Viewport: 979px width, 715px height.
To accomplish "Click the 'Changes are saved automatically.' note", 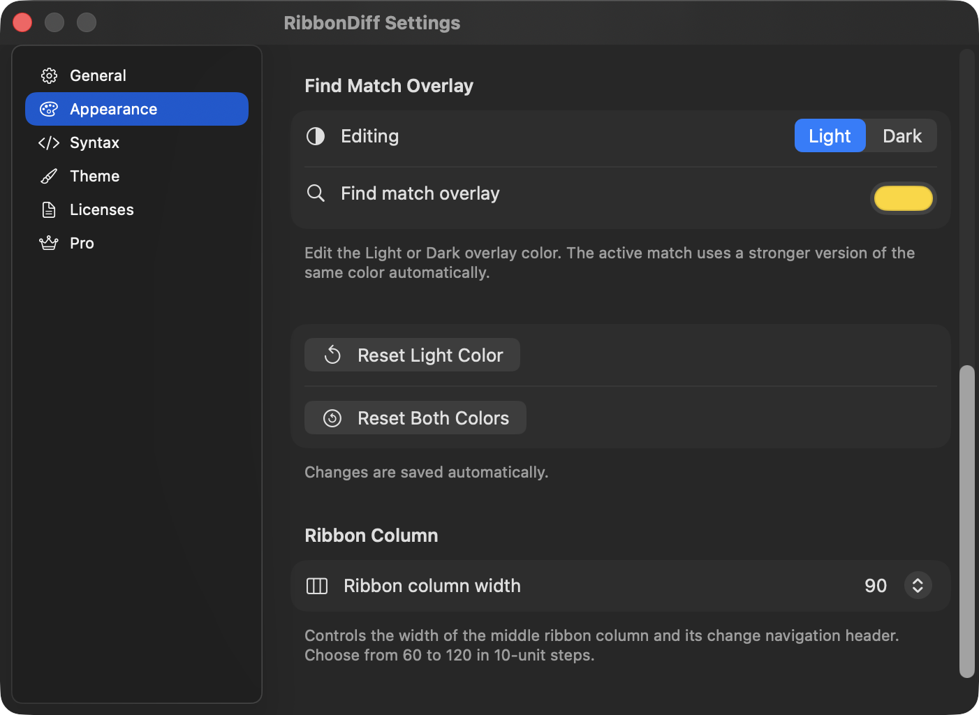I will pos(426,472).
